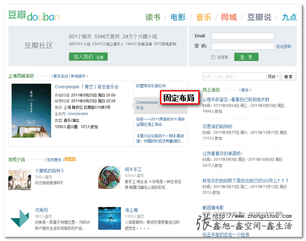Open the 综合 search type dropdown

click(x=273, y=77)
